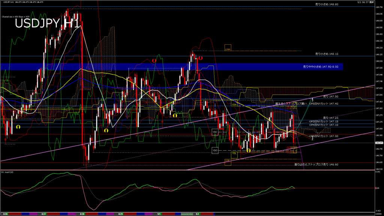Click the LWH last-week-high box marker

pos(228,48)
